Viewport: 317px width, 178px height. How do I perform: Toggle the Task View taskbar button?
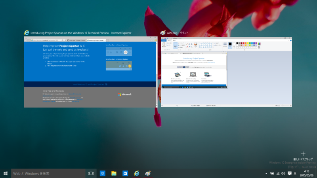91,173
